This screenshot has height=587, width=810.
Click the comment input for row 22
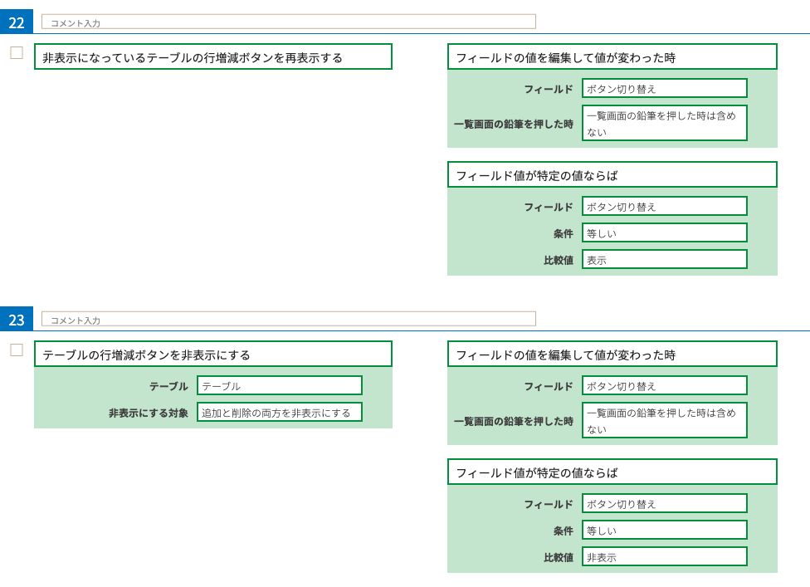coord(288,22)
